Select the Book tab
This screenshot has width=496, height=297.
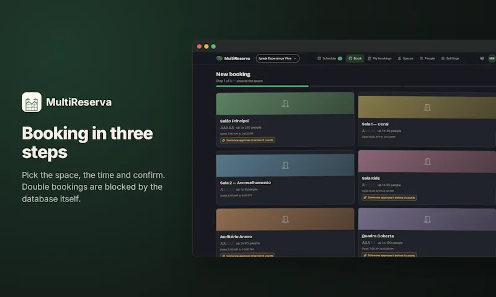pyautogui.click(x=355, y=58)
